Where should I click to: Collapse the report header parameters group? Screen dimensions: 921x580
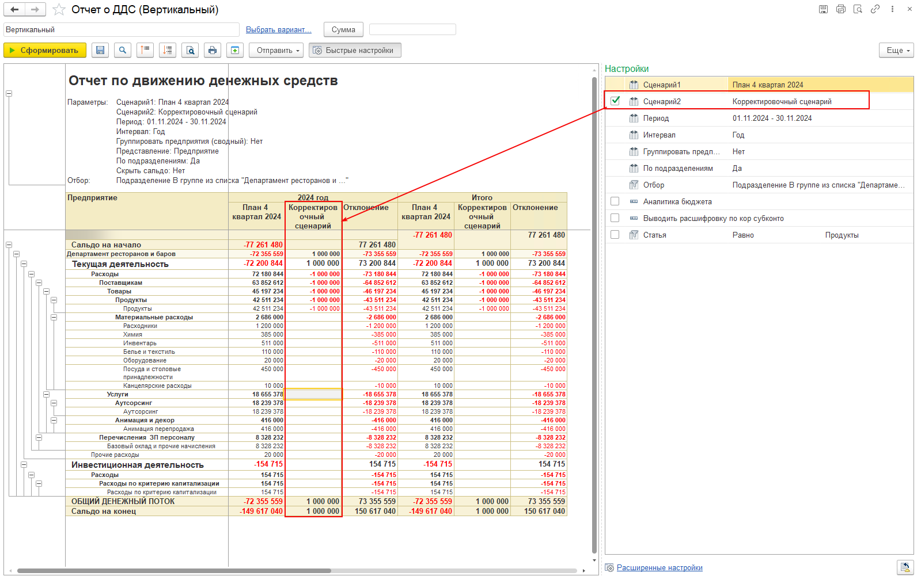coord(9,93)
